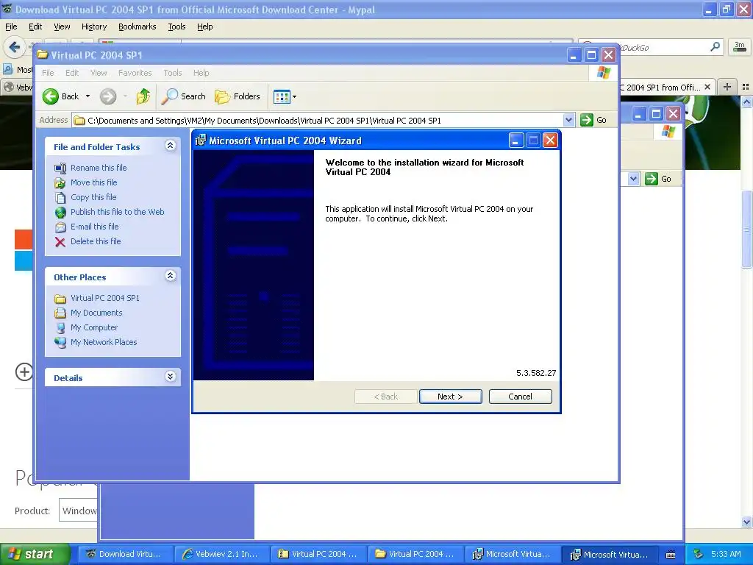The image size is (753, 565).
Task: Open the Back history dropdown arrow in Explorer
Action: (x=88, y=96)
